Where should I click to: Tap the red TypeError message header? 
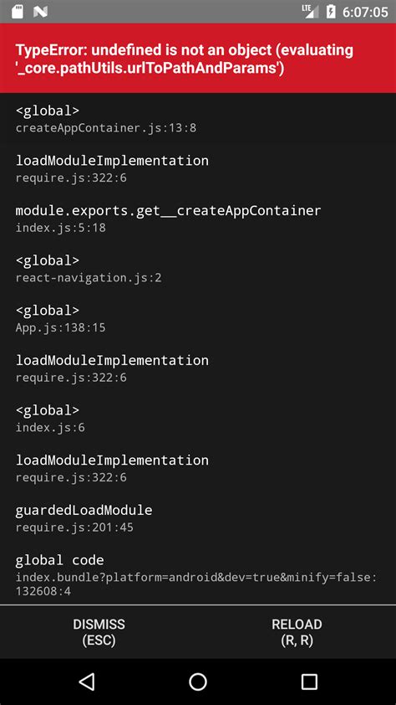198,59
